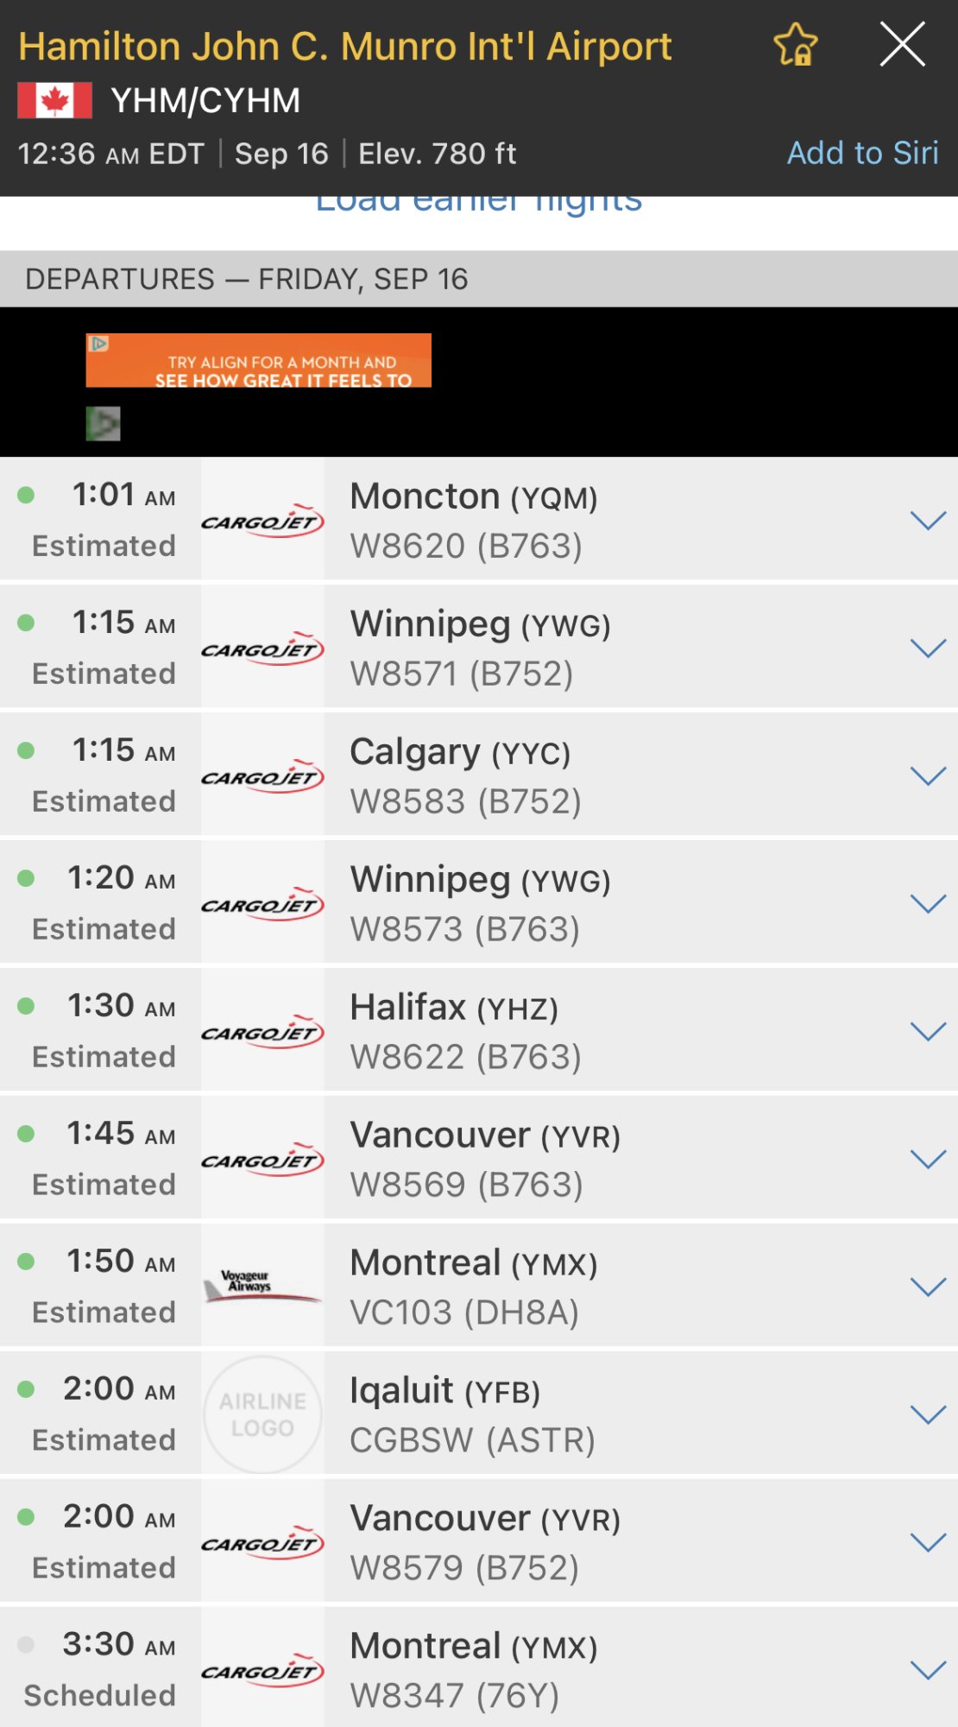Screen dimensions: 958x1727
Task: Expand the Moncton W8620 flight details
Action: [x=929, y=521]
